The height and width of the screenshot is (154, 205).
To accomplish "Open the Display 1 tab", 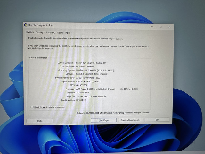I will click(40, 33).
